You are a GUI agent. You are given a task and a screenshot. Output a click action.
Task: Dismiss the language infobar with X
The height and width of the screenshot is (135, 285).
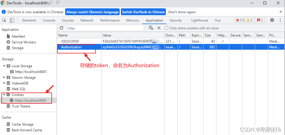(281, 12)
